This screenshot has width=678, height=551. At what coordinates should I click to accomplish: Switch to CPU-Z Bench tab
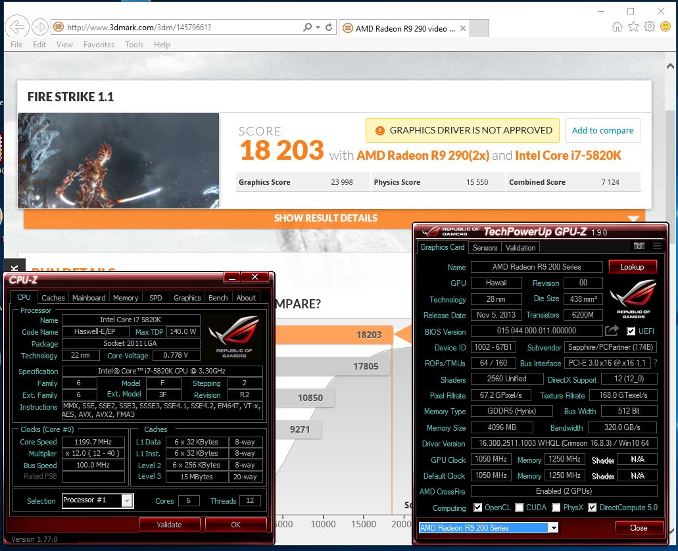(x=218, y=298)
